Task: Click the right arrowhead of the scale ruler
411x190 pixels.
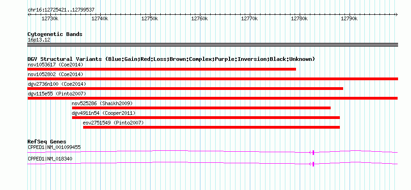Action: click(x=397, y=15)
